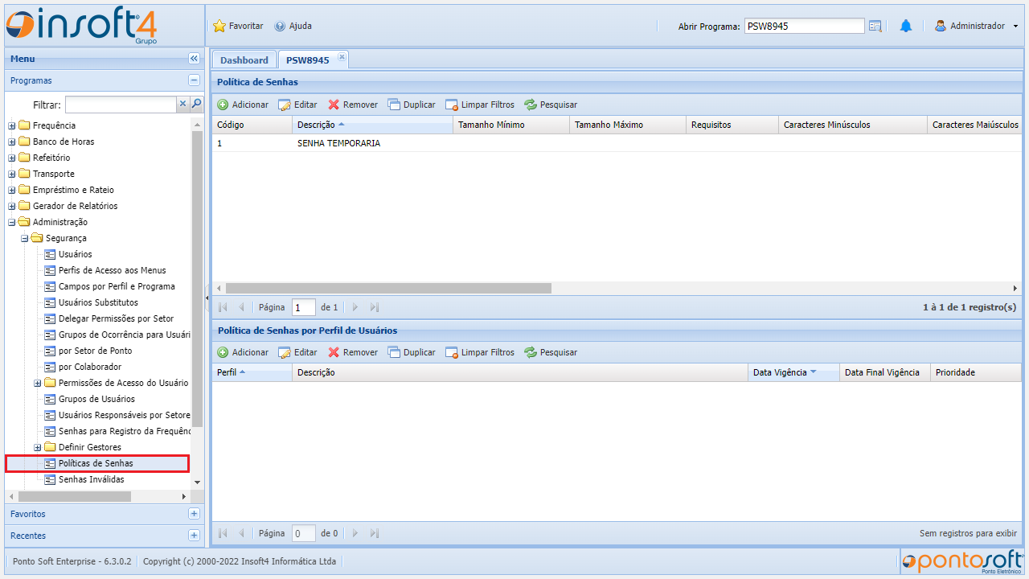Expand the Favoritos panel
This screenshot has width=1029, height=579.
[194, 514]
